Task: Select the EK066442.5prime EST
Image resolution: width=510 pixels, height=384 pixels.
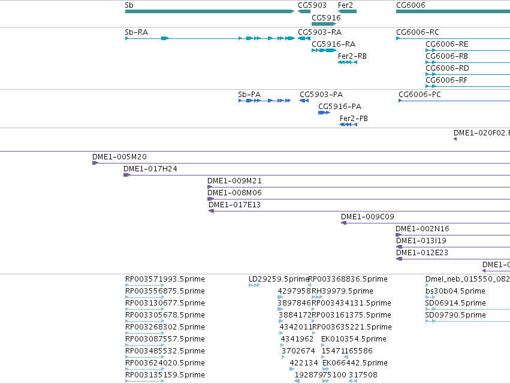Action: (x=326, y=370)
